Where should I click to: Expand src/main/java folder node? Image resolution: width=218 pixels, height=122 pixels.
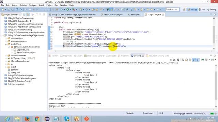[x=6, y=38]
